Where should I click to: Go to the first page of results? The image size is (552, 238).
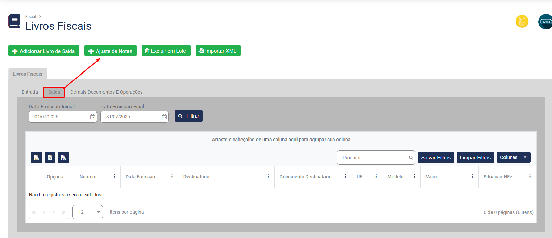pyautogui.click(x=34, y=212)
